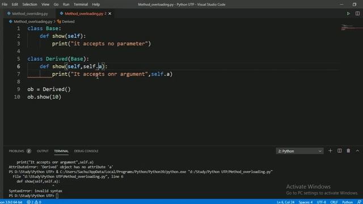363x204 pixels.
Task: Select Python interpreter 3.9.0 64-bit
Action: [11, 202]
